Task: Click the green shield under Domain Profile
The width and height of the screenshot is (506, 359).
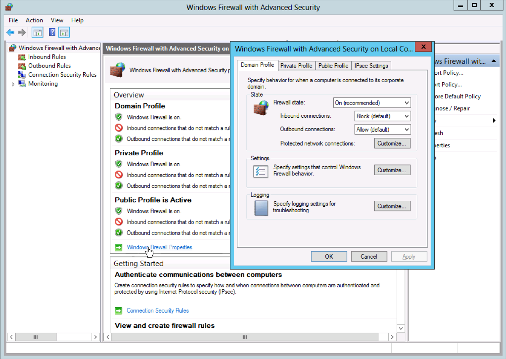Action: (119, 117)
